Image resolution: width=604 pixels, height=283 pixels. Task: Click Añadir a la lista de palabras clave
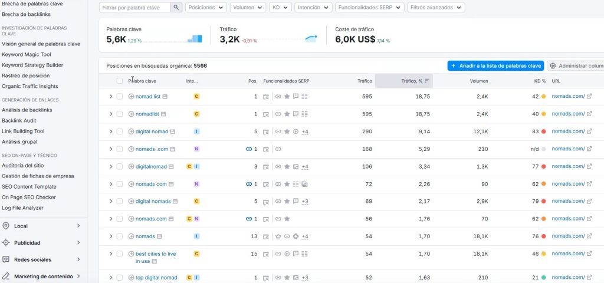pos(495,66)
